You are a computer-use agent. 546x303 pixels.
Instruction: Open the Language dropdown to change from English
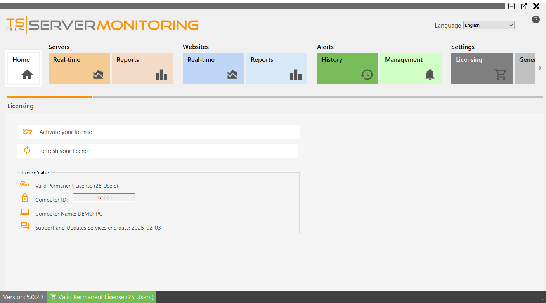coord(489,25)
